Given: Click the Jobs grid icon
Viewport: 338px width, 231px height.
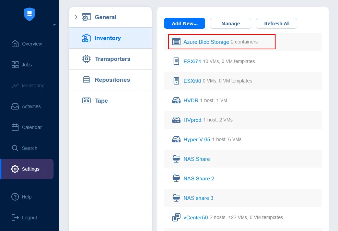Looking at the screenshot, I should [x=15, y=65].
